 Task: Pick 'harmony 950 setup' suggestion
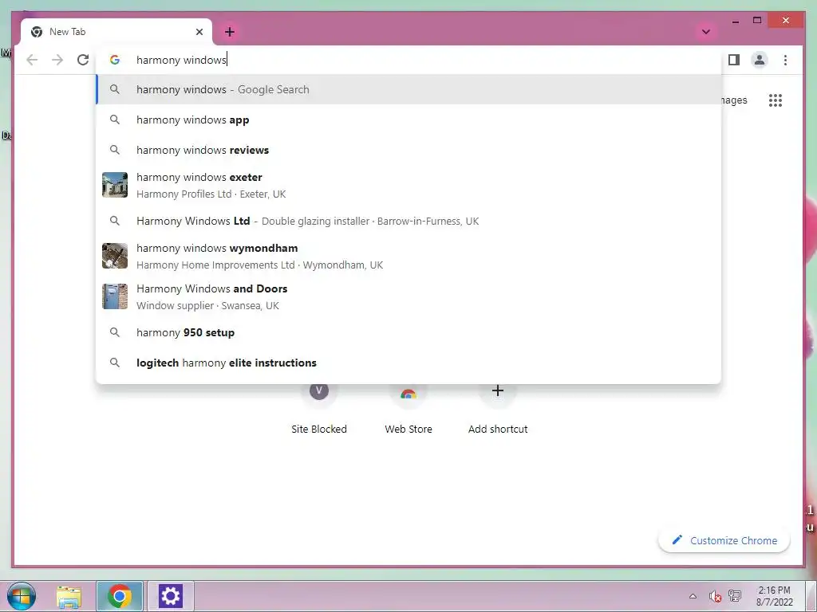(408, 332)
